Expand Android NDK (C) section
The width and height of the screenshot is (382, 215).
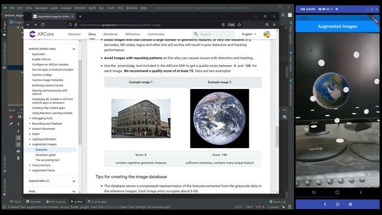[x=73, y=181]
